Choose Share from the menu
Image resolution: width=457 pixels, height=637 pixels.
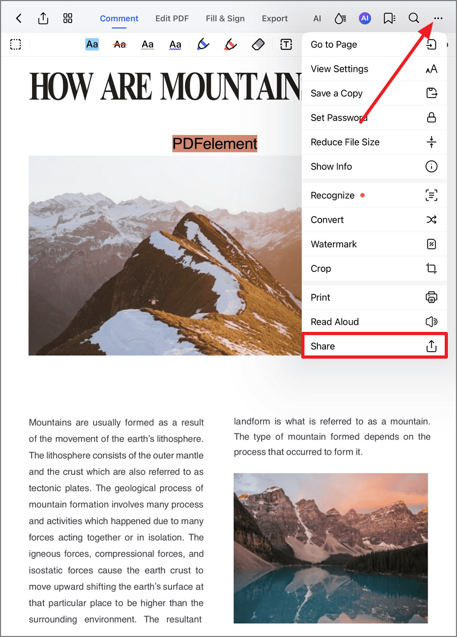[374, 346]
